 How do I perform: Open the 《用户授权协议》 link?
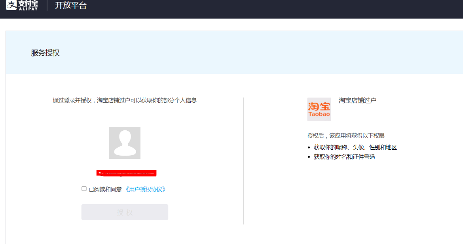[146, 189]
